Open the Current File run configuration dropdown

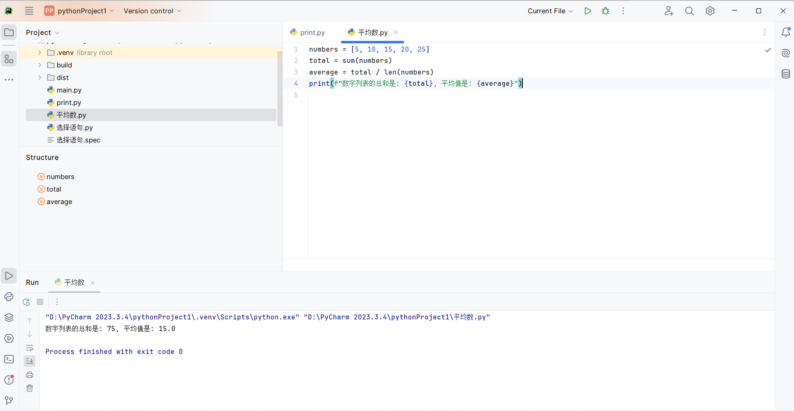coord(550,11)
